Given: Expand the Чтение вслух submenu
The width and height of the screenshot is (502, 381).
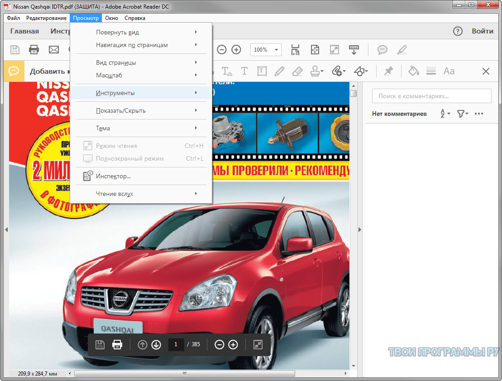Looking at the screenshot, I should click(141, 194).
